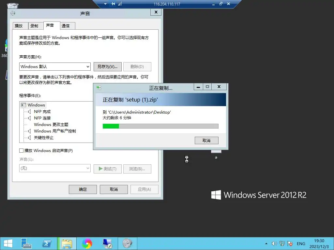Maximize the 正在复制 dialog
Screen dimensions: 334x250
coord(207,87)
